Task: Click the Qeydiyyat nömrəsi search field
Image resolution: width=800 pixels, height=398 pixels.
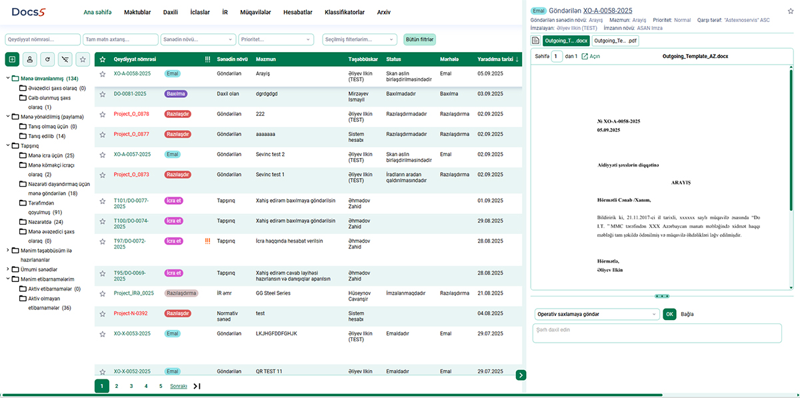Action: 43,39
